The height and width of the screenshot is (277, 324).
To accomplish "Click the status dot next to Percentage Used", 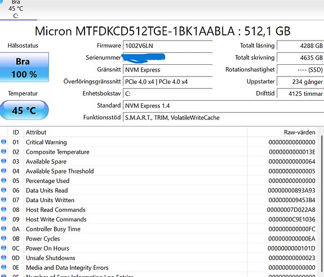I will (x=3, y=180).
